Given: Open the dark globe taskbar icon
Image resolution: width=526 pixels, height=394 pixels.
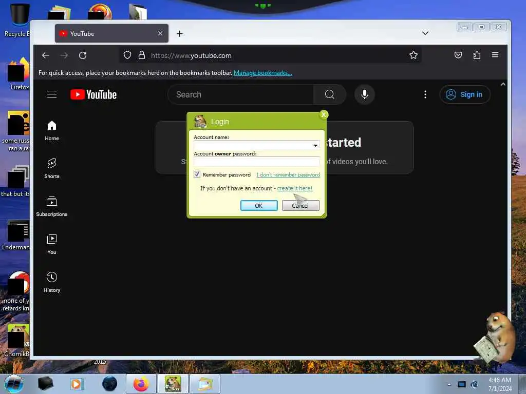Looking at the screenshot, I should 109,384.
